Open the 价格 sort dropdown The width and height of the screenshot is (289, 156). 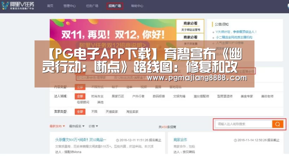tap(93, 126)
